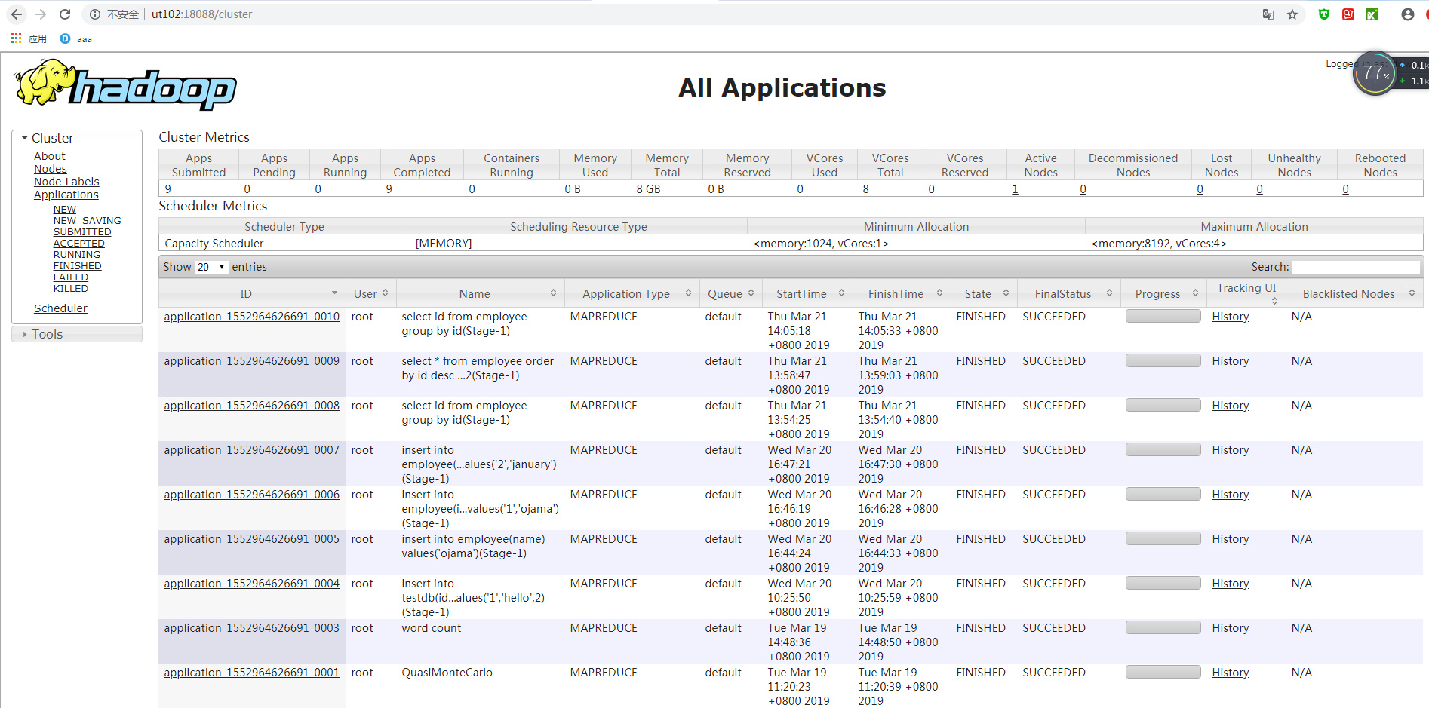1429x708 pixels.
Task: Click the green shield extension icon
Action: (x=1324, y=14)
